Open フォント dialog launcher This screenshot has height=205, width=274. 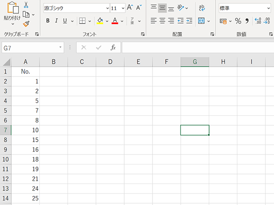pos(143,34)
